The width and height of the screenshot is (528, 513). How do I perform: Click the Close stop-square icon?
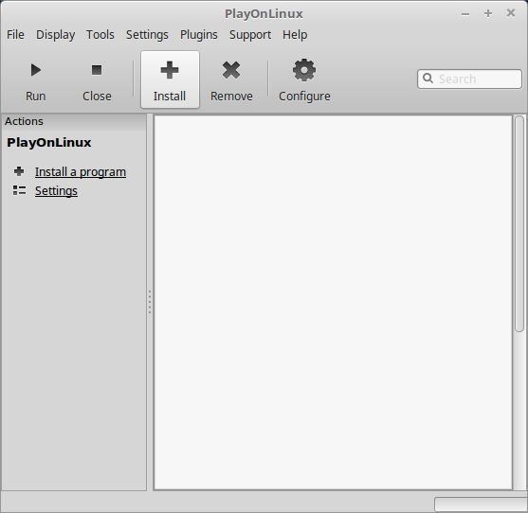click(x=97, y=70)
